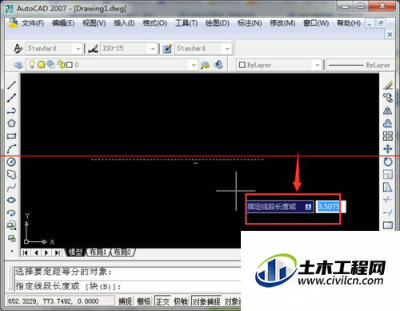
Task: Open the 文件(F) menu
Action: tap(33, 23)
